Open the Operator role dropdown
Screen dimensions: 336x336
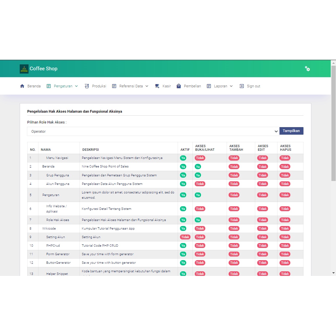click(x=153, y=131)
